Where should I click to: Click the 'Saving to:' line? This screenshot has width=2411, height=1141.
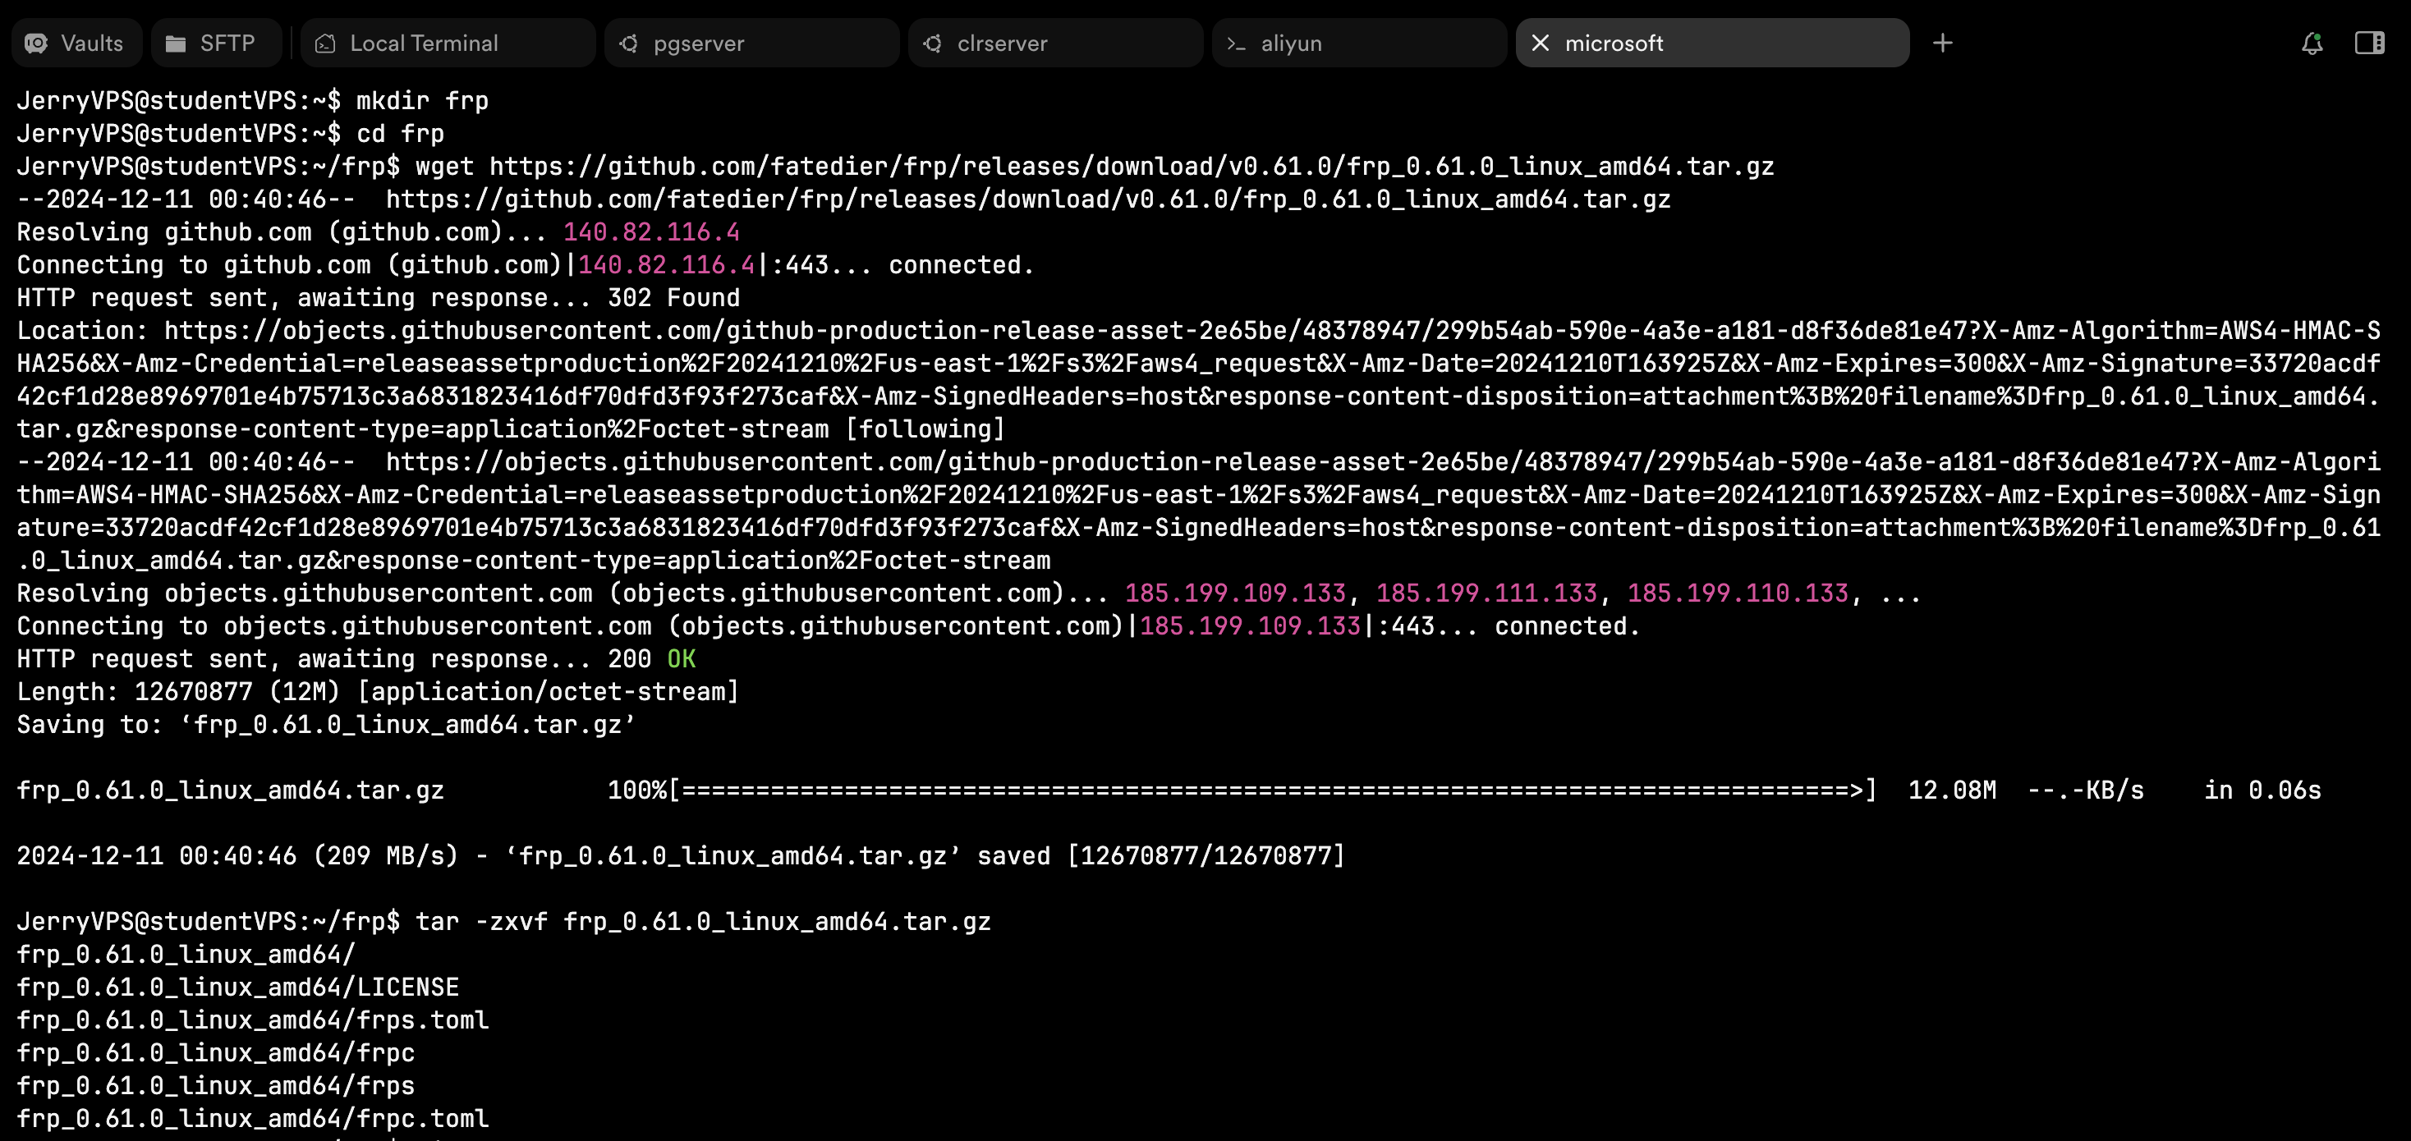tap(327, 724)
